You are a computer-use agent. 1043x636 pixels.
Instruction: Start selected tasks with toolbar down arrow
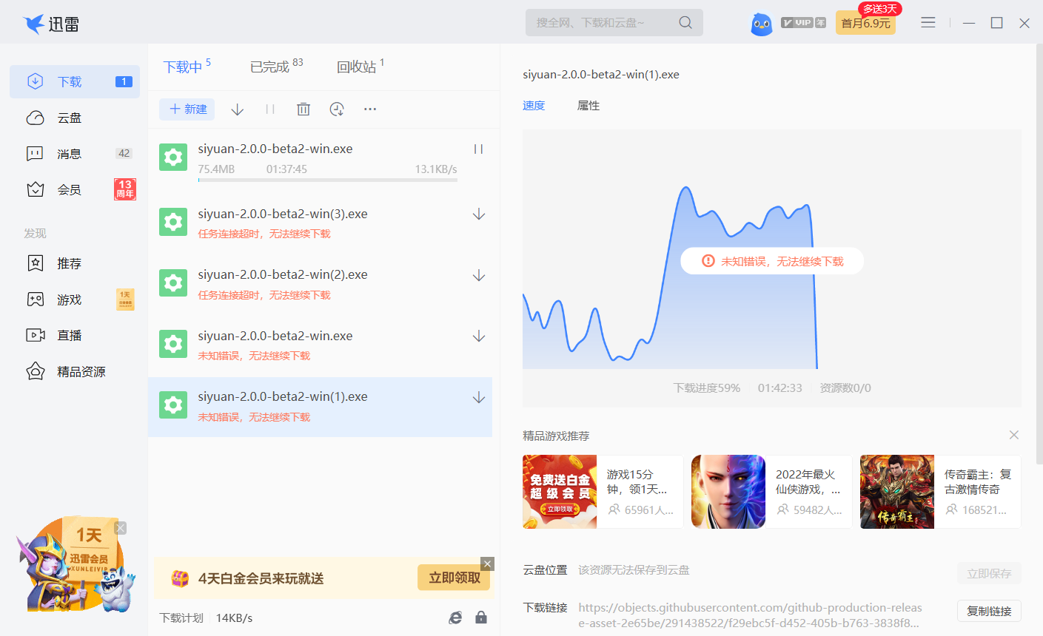[x=237, y=109]
